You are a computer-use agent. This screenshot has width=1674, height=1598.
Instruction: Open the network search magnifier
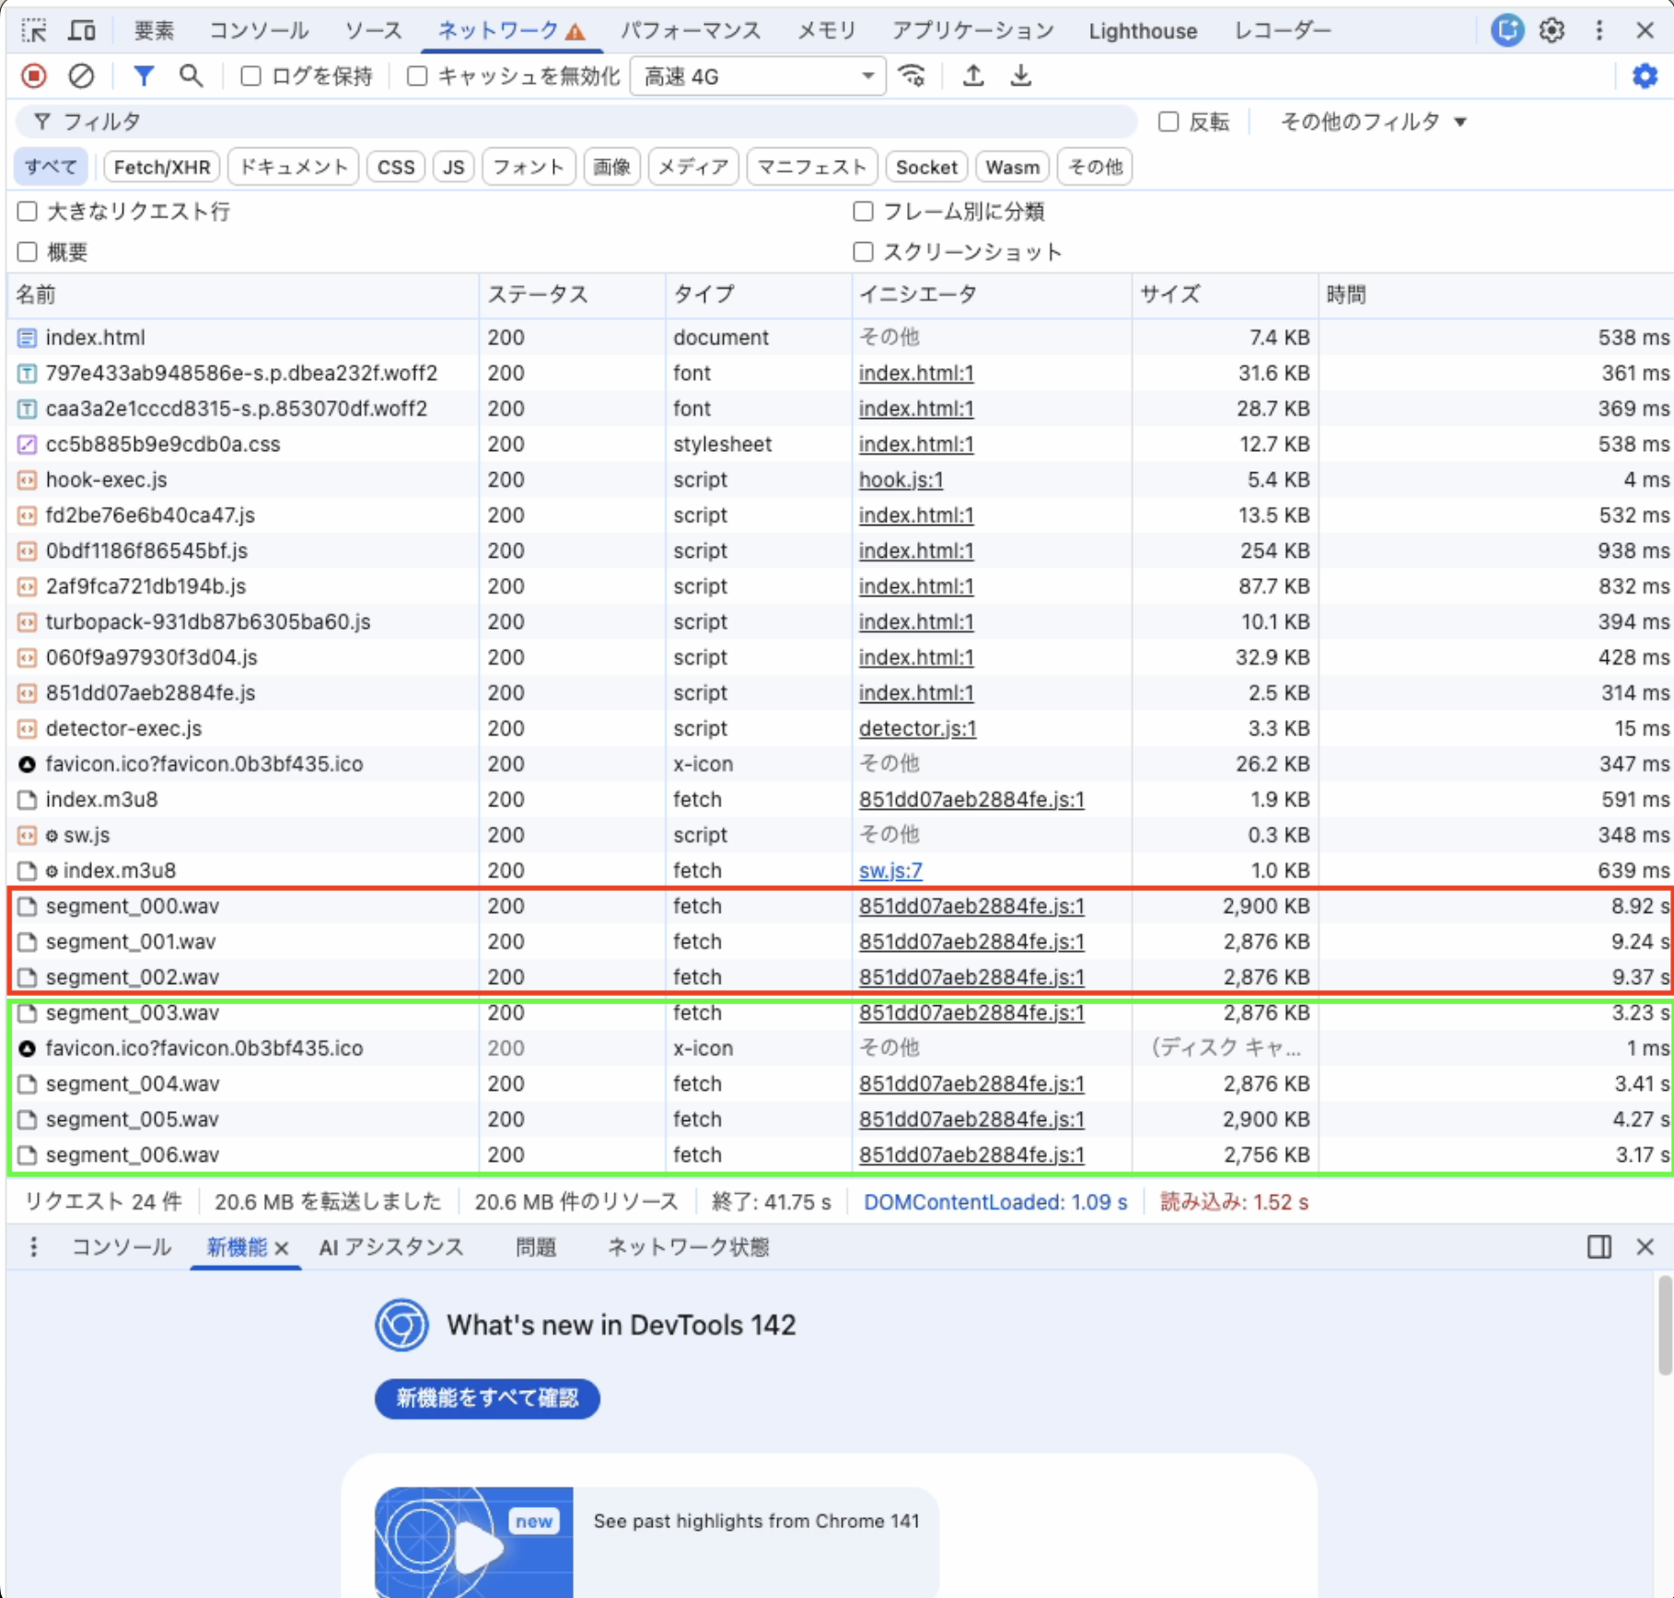coord(191,75)
